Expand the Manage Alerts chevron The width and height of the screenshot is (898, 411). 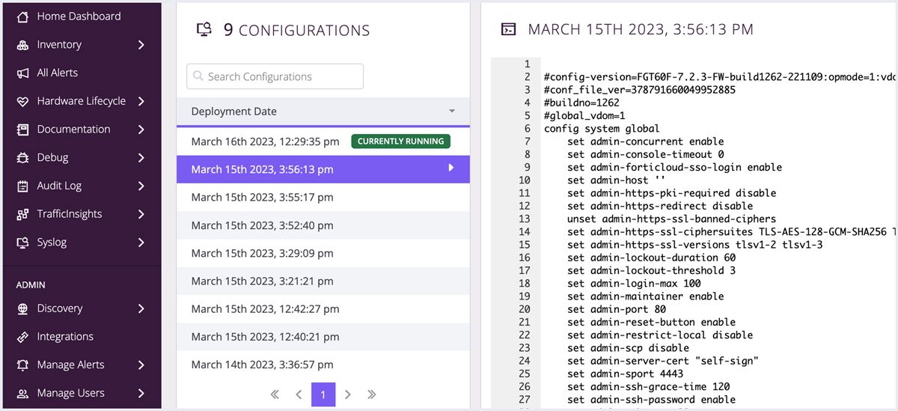141,365
